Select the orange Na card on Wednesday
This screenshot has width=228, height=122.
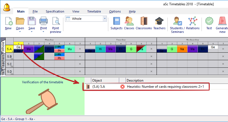[182, 49]
